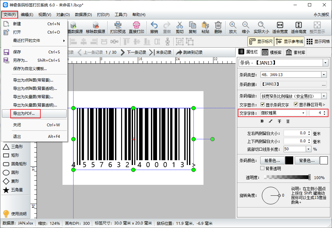Viewport: 332px width, 228px height.
Task: Click the Copy (复制) icon
Action: (x=193, y=25)
